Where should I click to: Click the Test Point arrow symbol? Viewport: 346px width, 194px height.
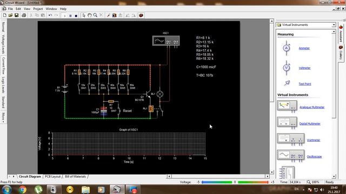click(287, 83)
